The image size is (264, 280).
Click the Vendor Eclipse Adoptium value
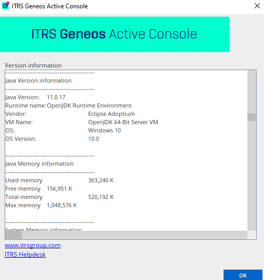[112, 114]
